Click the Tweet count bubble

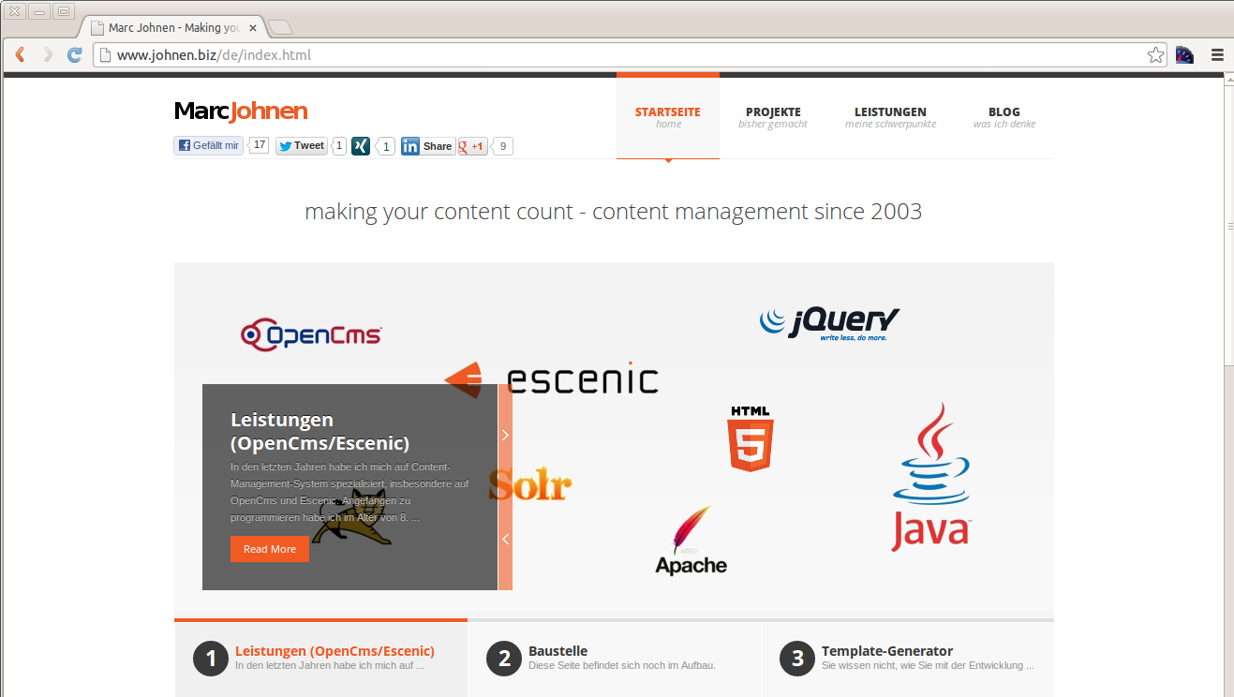click(x=339, y=145)
